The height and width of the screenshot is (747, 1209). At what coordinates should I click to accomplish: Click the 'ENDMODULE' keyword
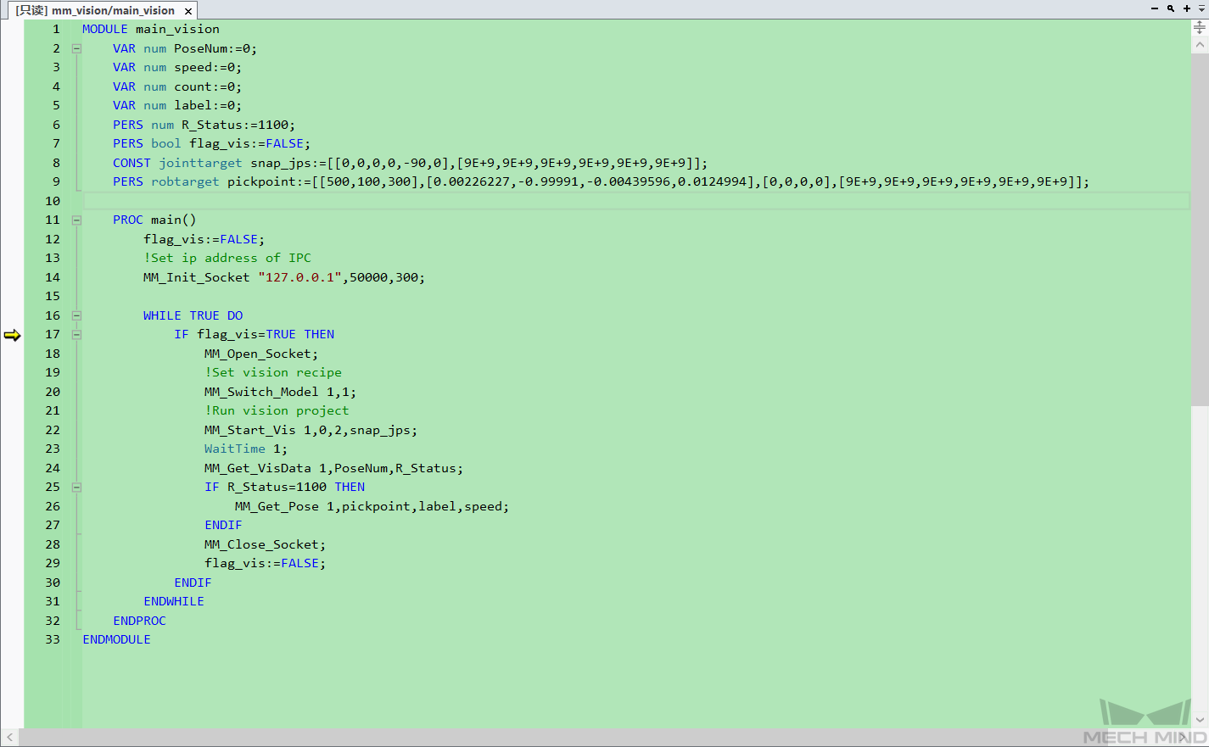116,639
